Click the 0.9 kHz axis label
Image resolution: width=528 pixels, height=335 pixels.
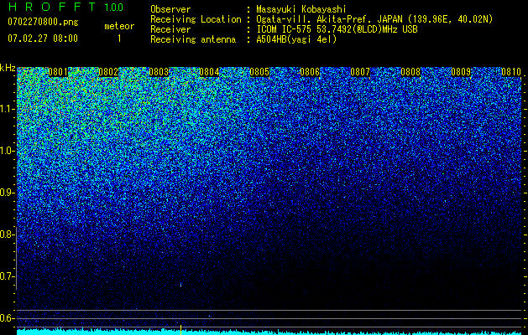click(8, 193)
